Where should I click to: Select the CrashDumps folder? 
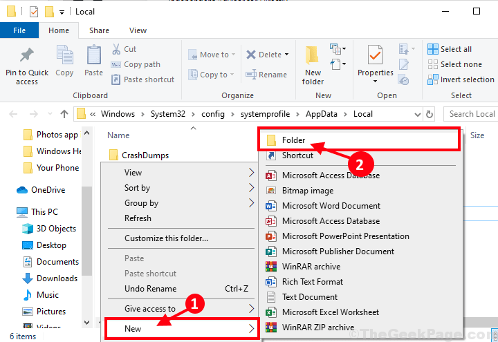(x=139, y=155)
